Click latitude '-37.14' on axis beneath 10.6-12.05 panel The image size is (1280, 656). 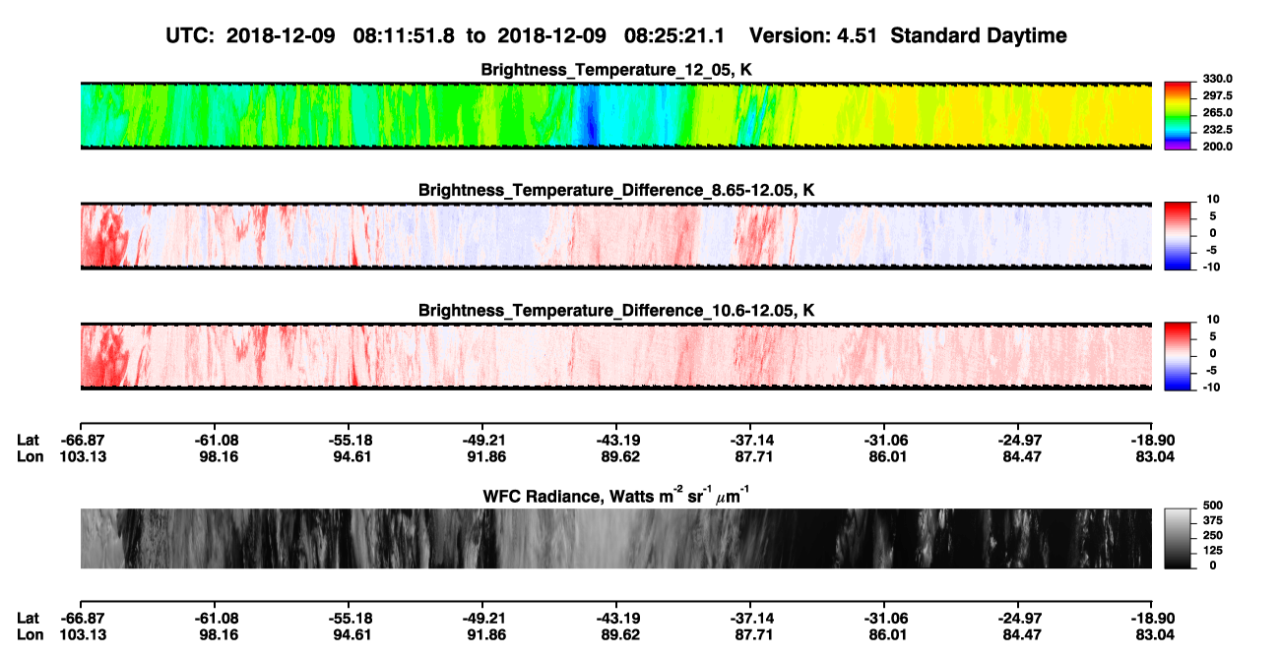[x=750, y=440]
